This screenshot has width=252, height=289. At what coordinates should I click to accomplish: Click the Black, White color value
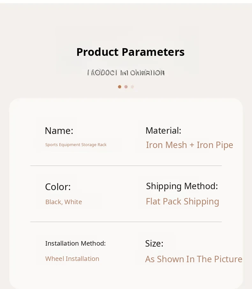click(63, 202)
